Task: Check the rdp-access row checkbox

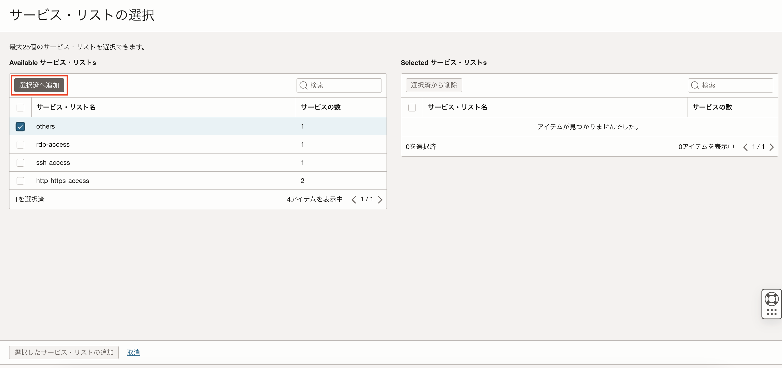Action: [x=20, y=144]
